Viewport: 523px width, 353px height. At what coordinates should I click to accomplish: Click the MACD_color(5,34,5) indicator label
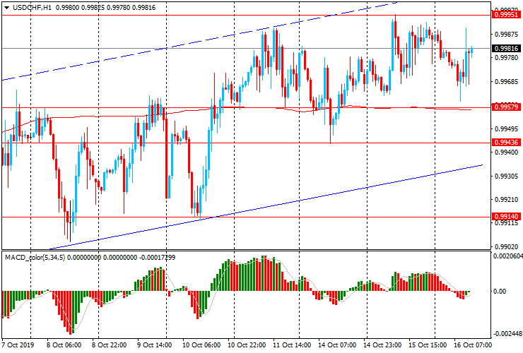pos(35,257)
